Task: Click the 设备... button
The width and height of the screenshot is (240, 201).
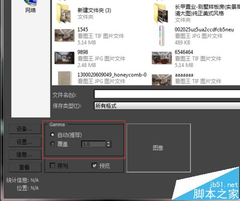Action: [x=25, y=129]
